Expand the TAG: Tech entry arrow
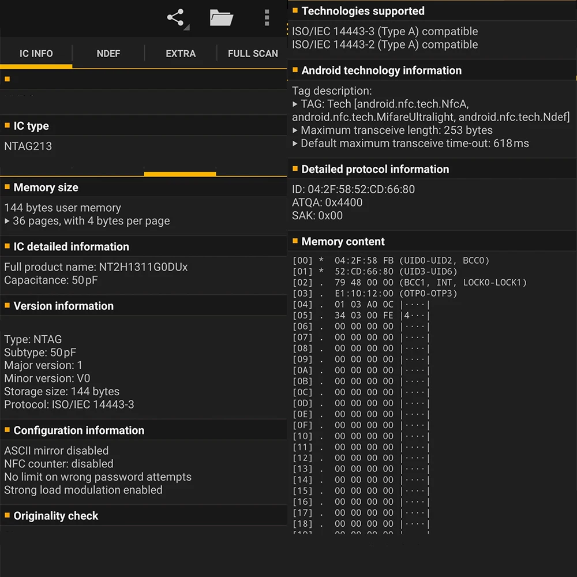 click(x=295, y=104)
